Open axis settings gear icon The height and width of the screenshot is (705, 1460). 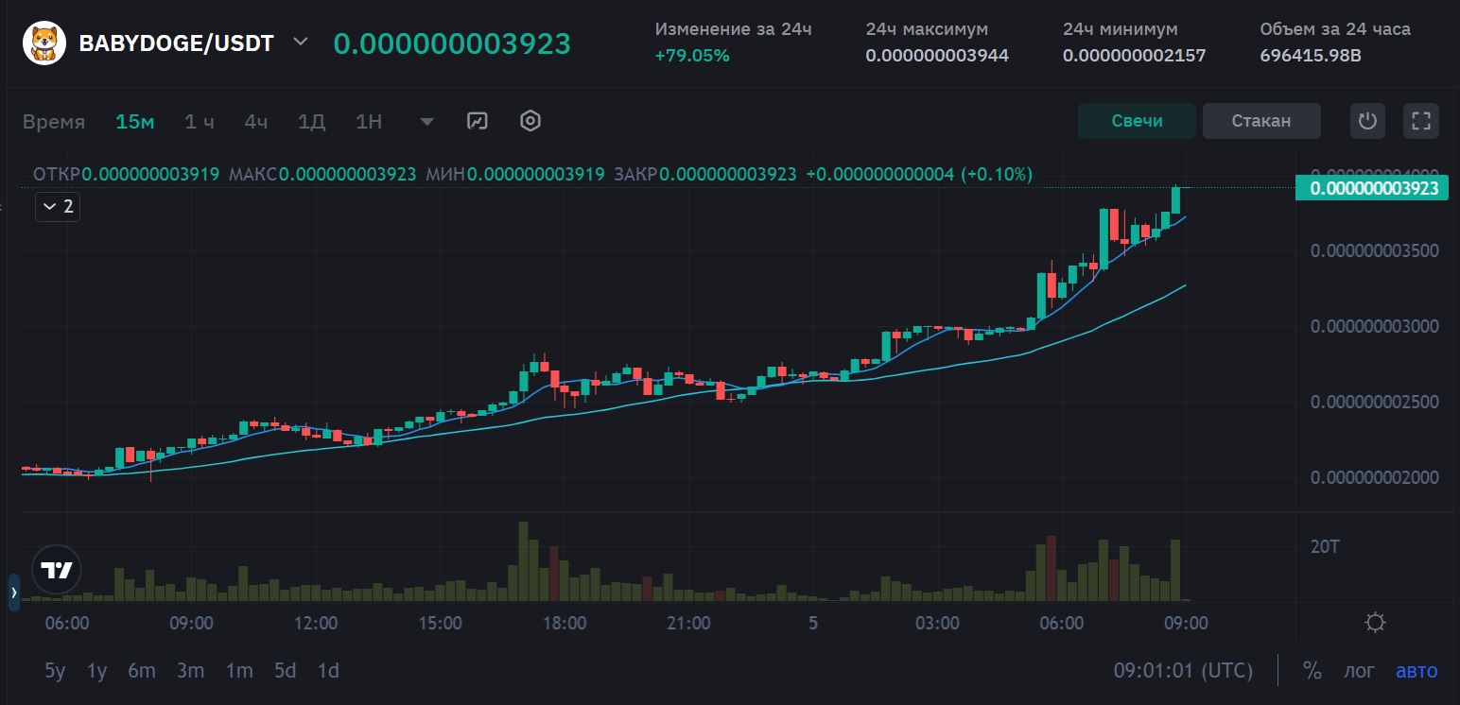coord(1376,623)
